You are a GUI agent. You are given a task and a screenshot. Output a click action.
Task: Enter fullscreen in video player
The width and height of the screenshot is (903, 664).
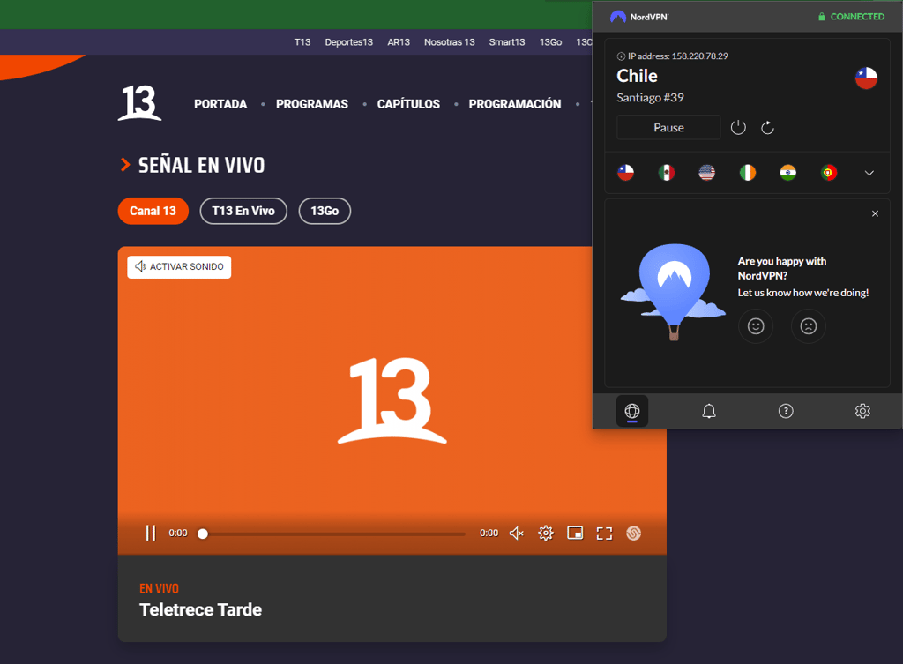tap(604, 533)
